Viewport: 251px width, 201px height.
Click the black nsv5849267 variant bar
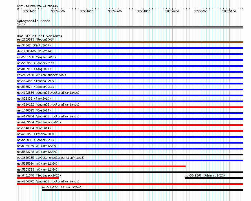(214, 178)
